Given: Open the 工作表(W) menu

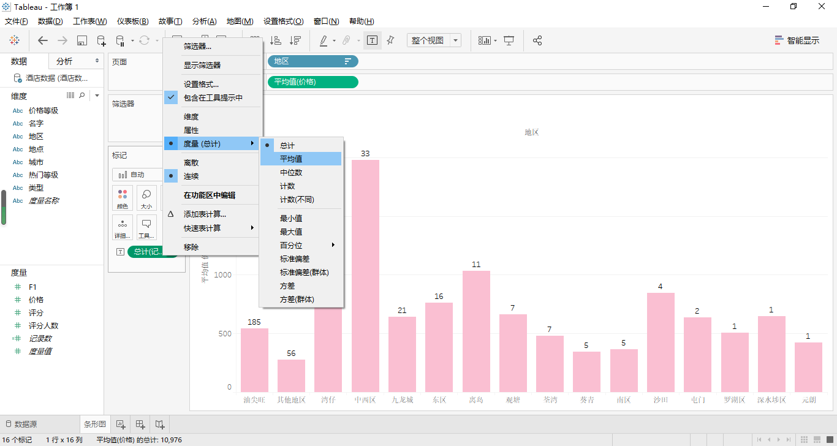Looking at the screenshot, I should pos(89,21).
